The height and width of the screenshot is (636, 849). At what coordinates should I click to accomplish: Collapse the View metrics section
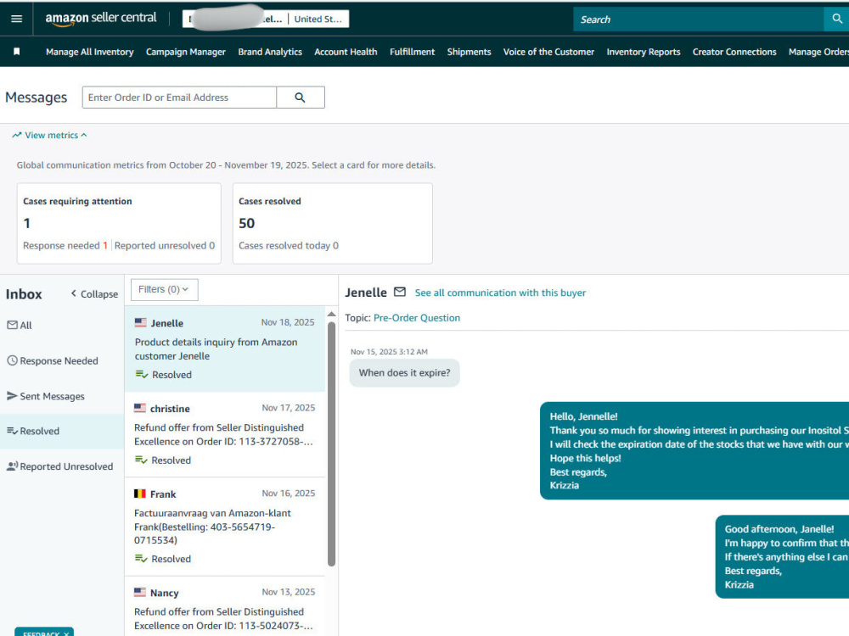pos(49,135)
